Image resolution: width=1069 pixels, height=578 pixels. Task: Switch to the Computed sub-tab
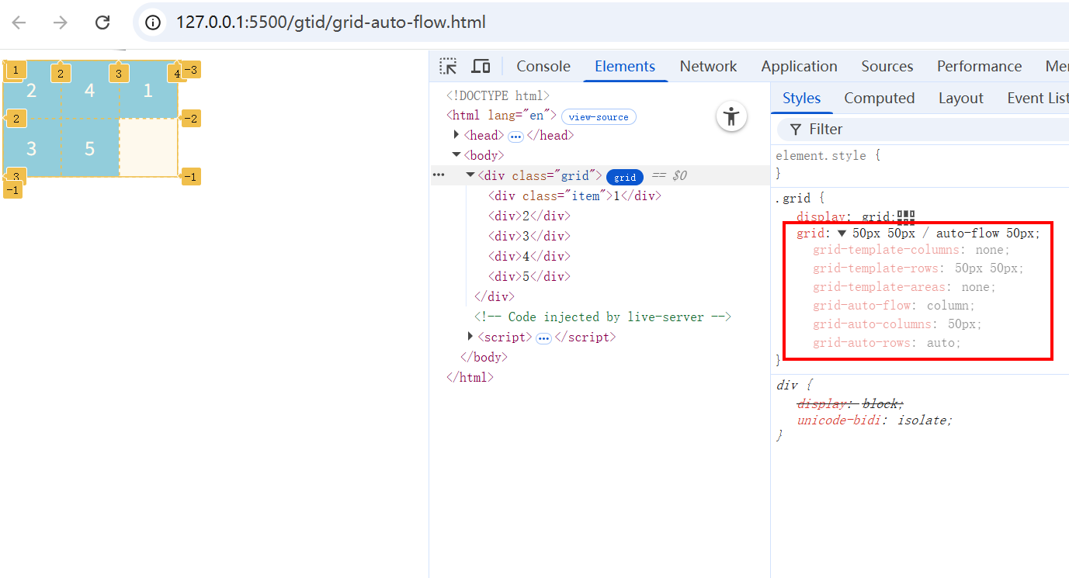[x=879, y=98]
